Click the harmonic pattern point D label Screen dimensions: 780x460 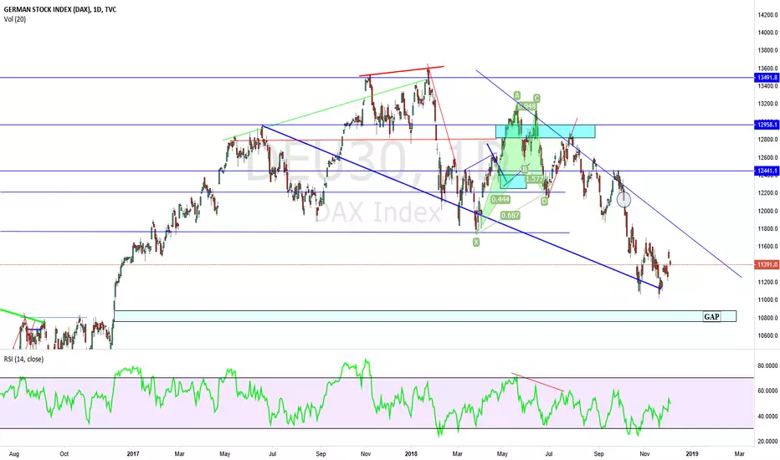tap(544, 201)
